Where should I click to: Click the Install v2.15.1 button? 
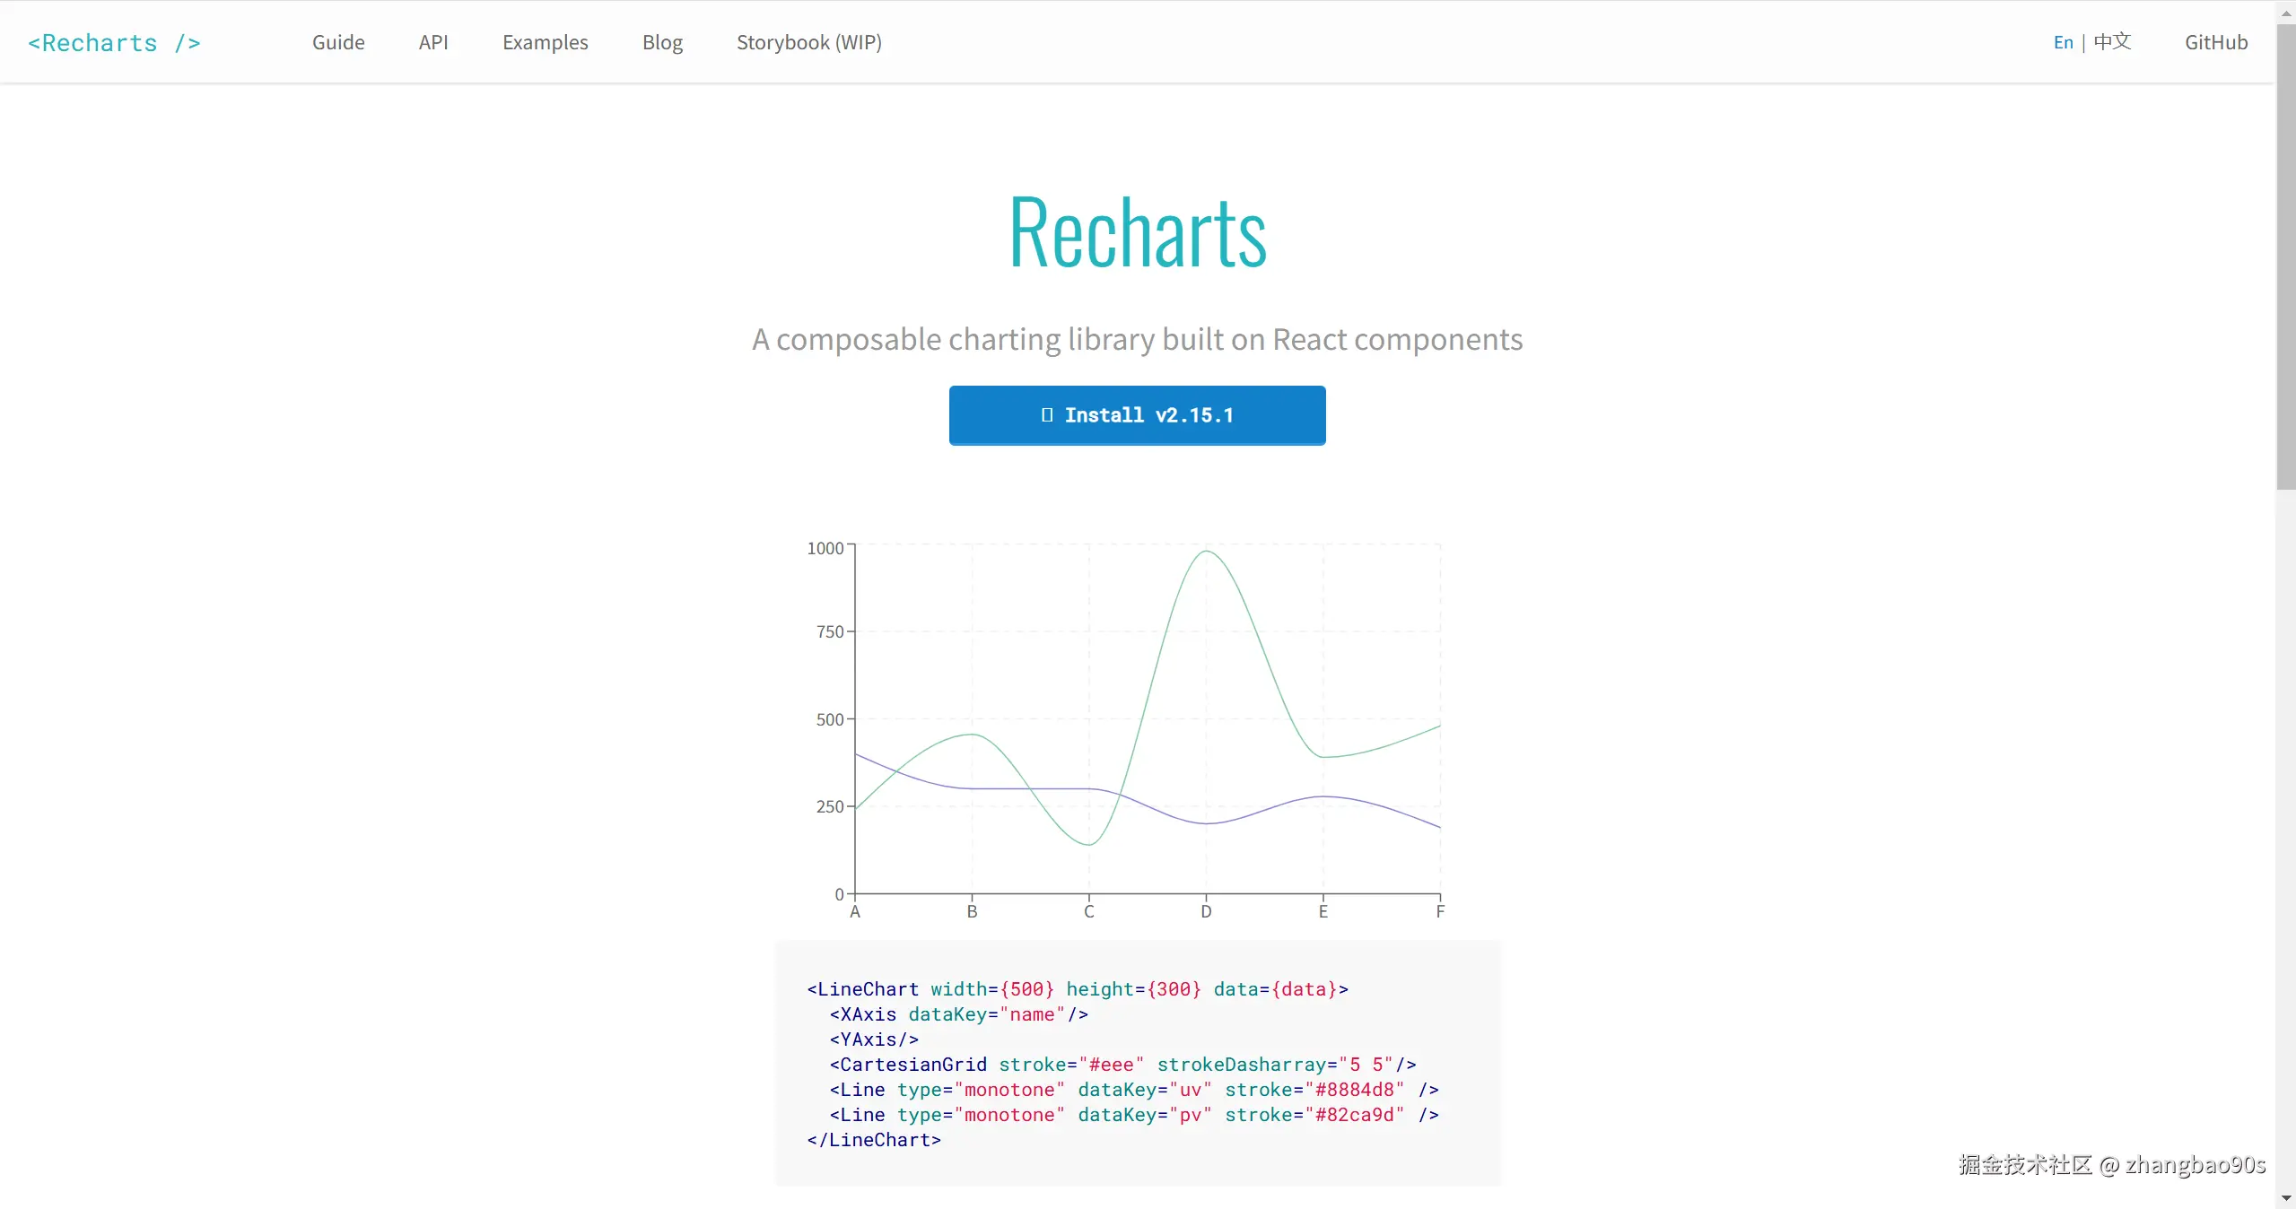pos(1137,415)
